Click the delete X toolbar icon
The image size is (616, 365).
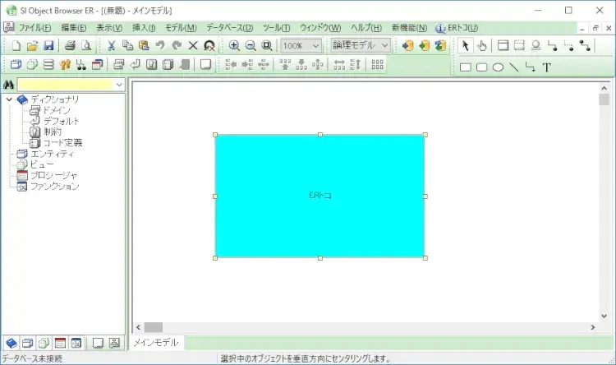(x=193, y=46)
